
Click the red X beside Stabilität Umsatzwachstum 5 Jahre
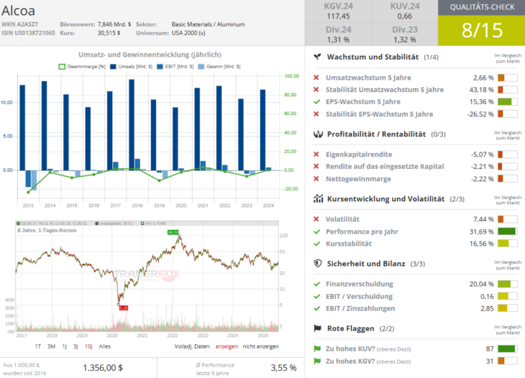click(316, 90)
